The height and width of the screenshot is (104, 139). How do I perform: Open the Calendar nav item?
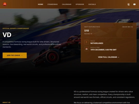tap(67, 4)
